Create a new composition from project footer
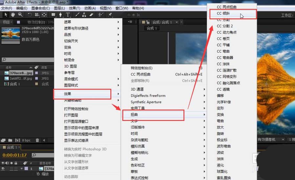The width and height of the screenshot is (295, 180). (x=17, y=140)
